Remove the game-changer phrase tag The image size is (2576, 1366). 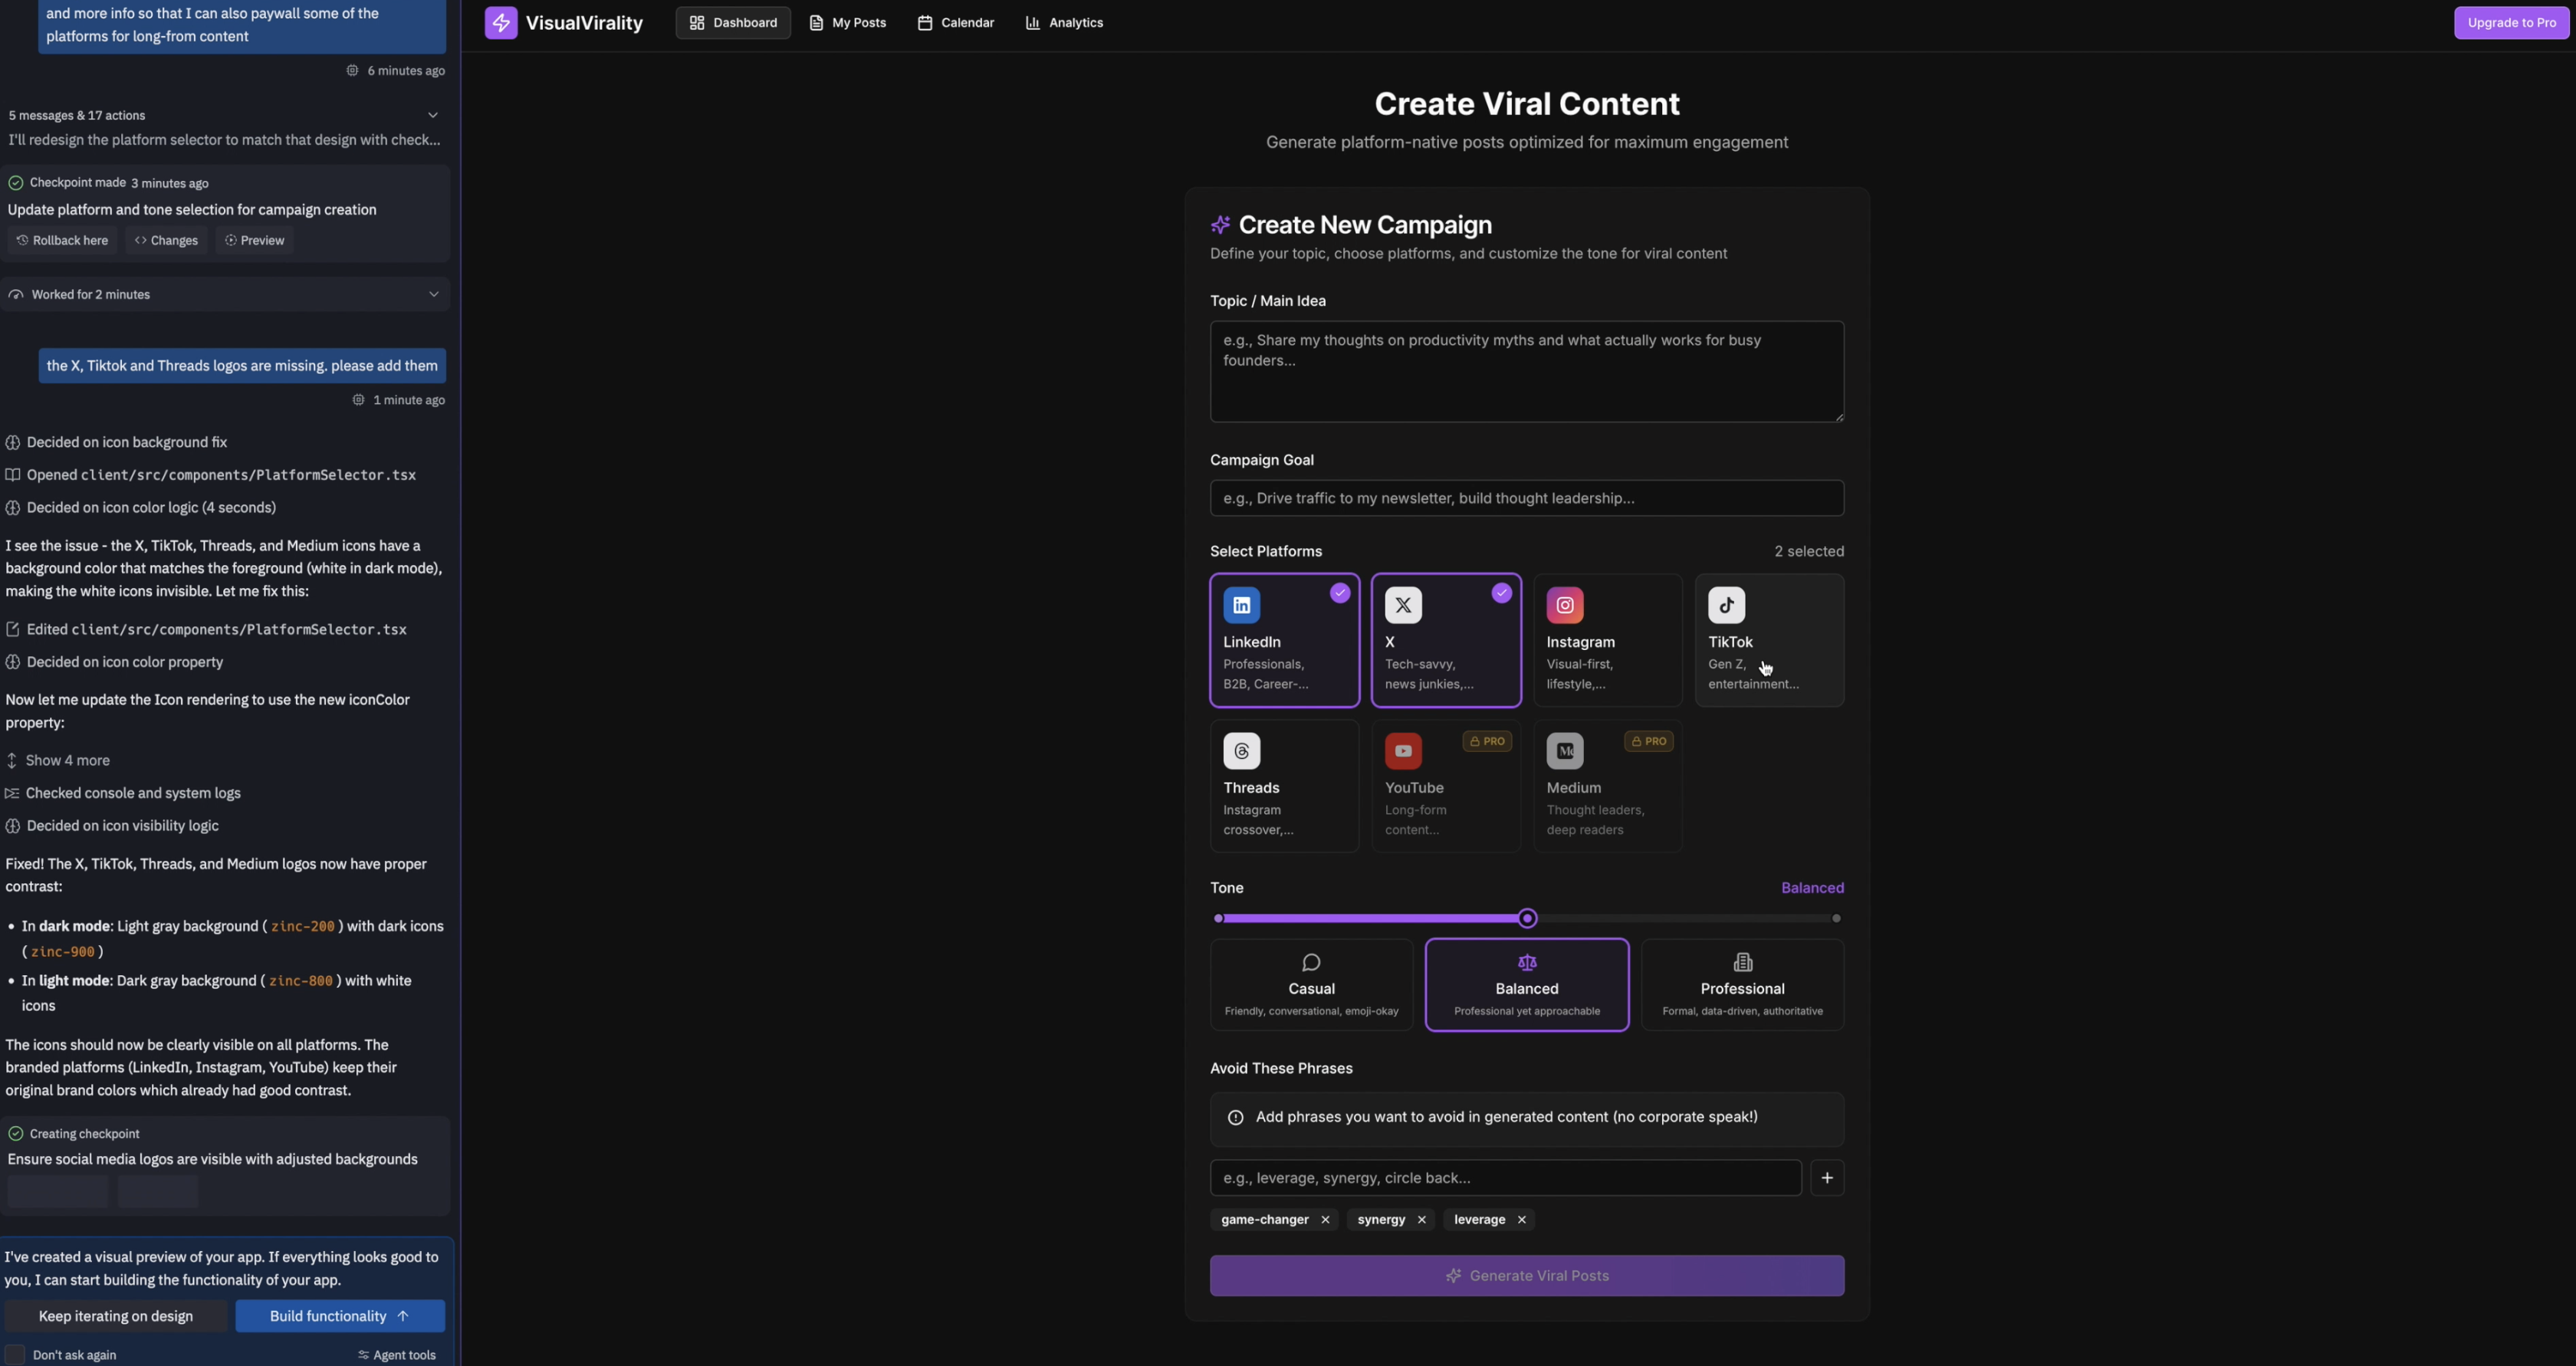coord(1325,1220)
